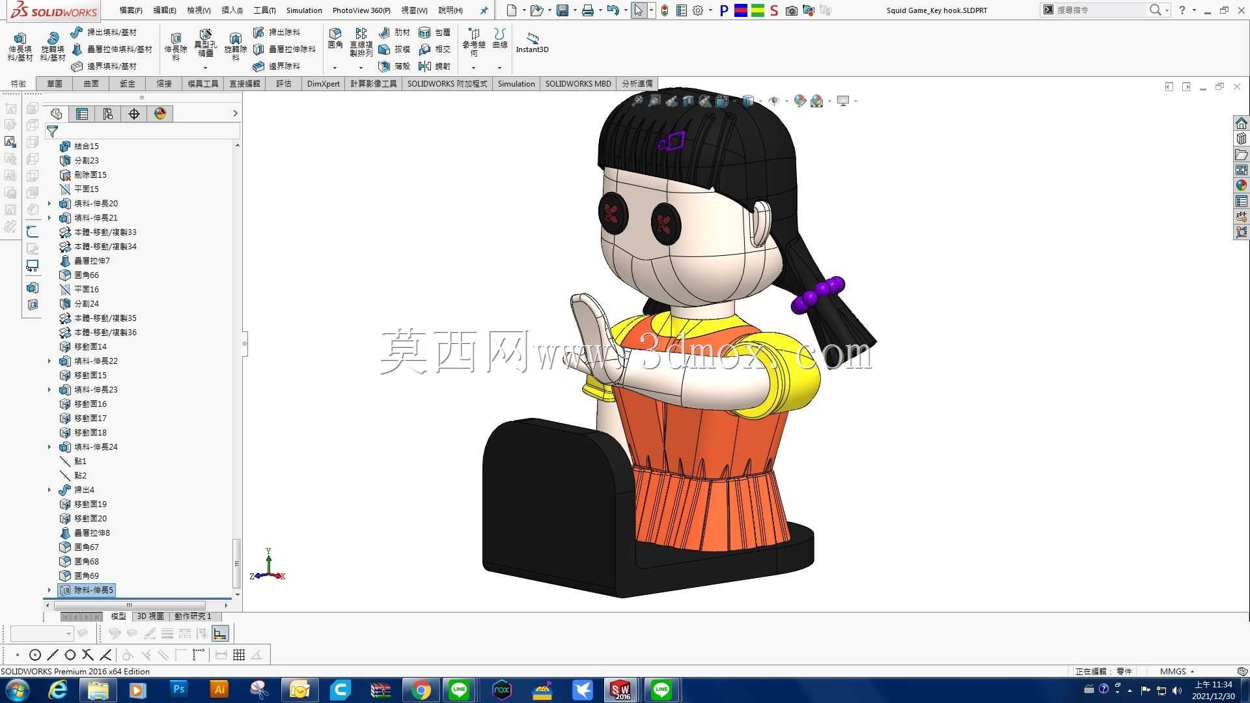The height and width of the screenshot is (703, 1250).
Task: Click the 掃出填料/基材 button
Action: coord(104,33)
